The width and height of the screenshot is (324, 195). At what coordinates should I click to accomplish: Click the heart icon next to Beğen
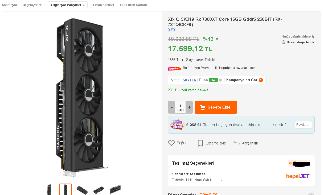pos(171,143)
